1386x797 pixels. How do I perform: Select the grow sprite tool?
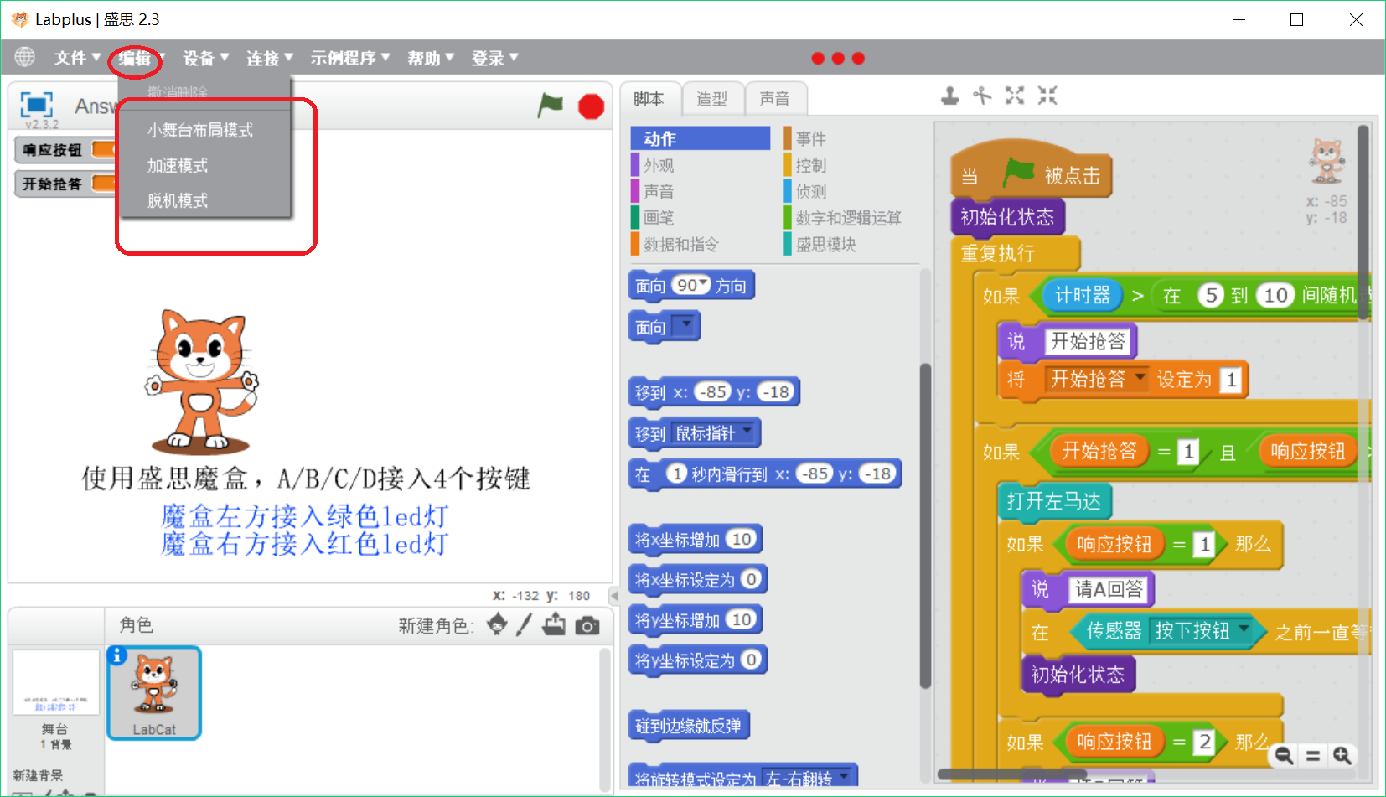point(1015,96)
